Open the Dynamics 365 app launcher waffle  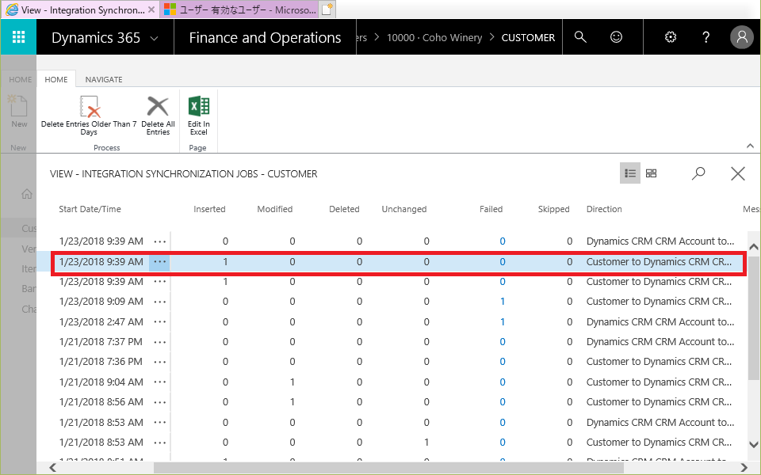click(18, 37)
